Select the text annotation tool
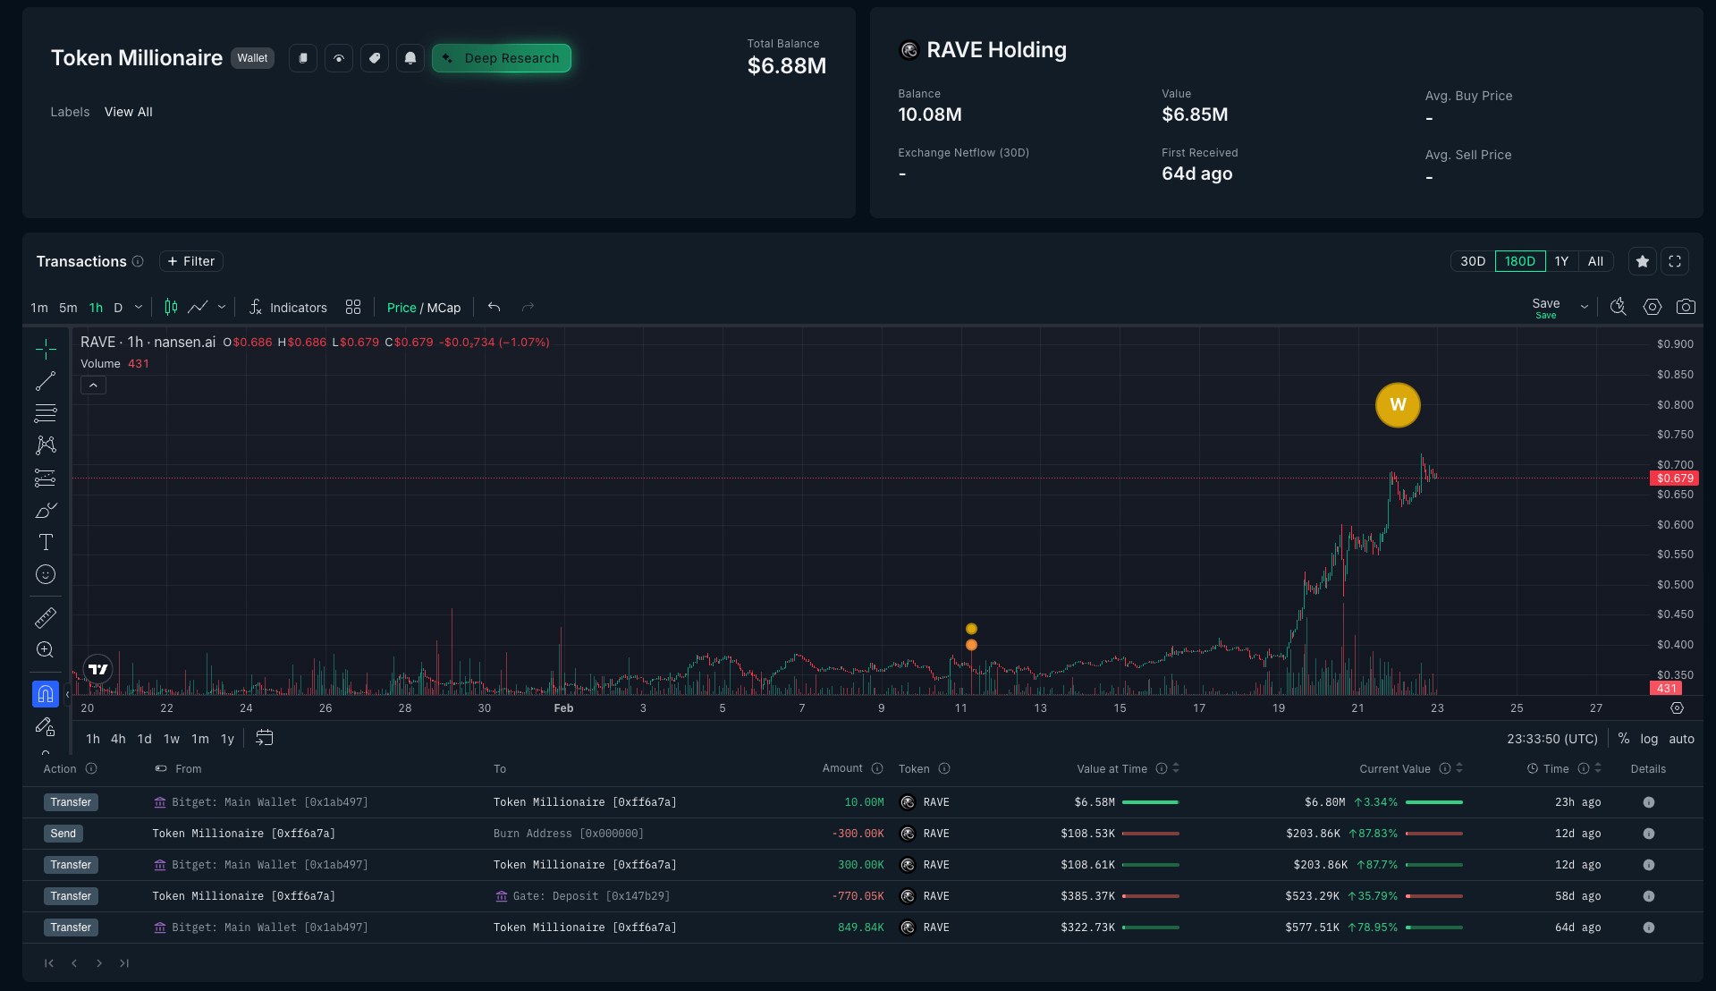 (46, 542)
